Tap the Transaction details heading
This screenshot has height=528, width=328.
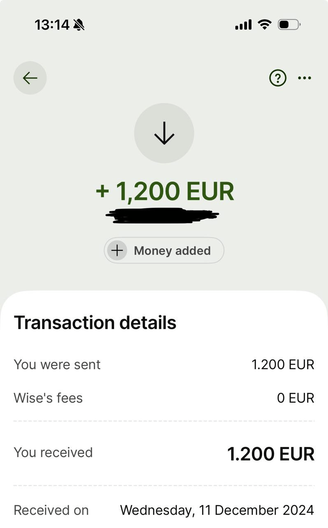[95, 323]
